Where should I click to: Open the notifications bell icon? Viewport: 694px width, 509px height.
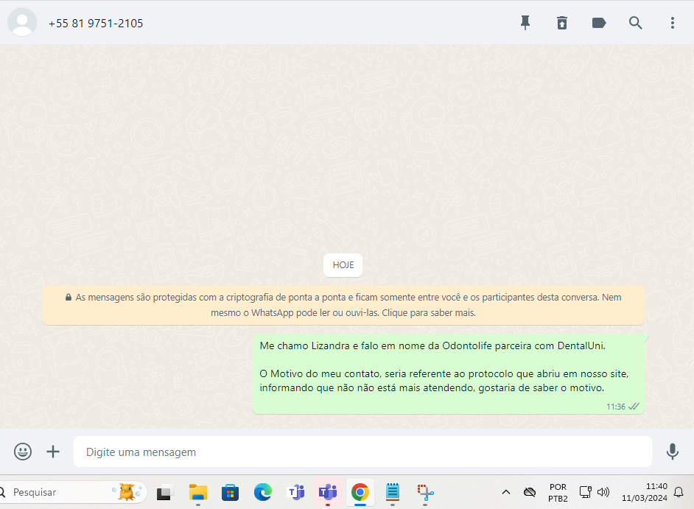[678, 492]
